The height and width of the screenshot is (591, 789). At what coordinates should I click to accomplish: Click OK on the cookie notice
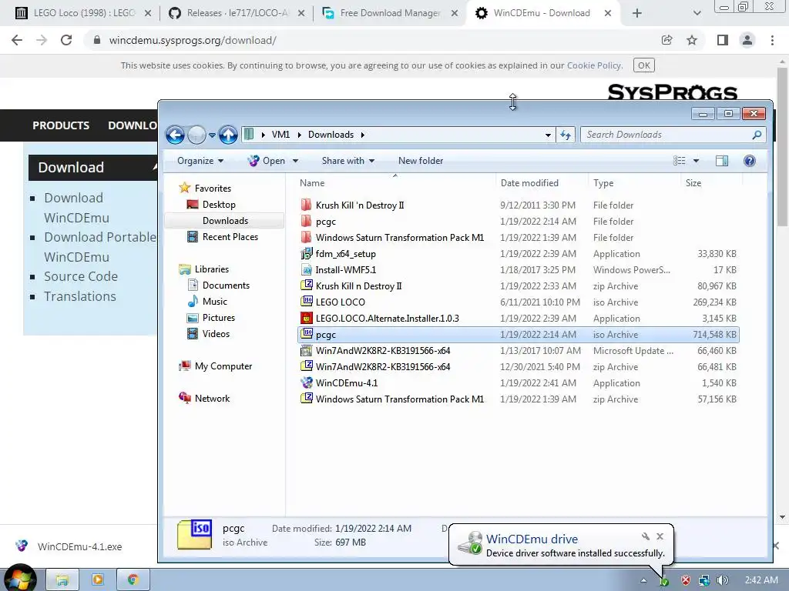(644, 65)
